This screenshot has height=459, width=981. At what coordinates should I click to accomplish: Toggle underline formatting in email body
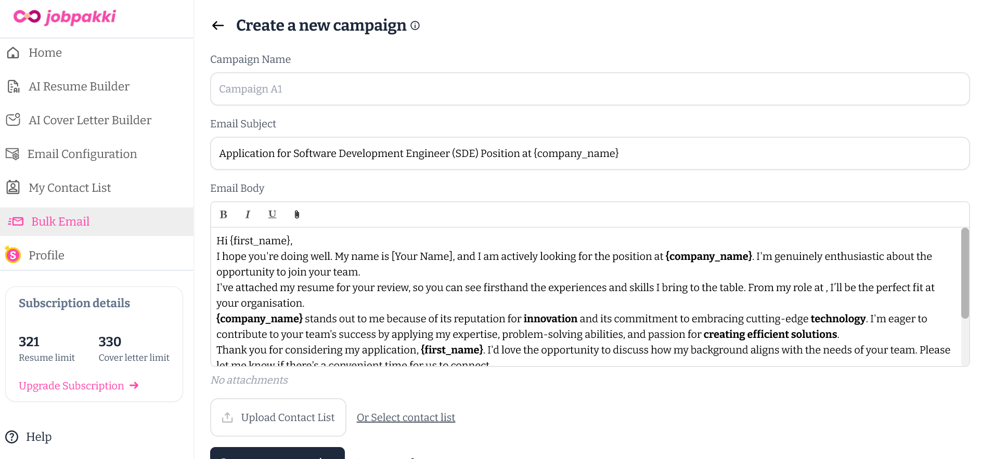click(x=272, y=215)
